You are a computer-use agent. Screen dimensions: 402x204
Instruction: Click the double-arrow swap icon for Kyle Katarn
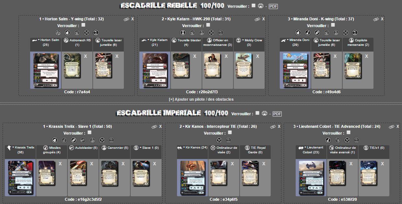click(257, 19)
